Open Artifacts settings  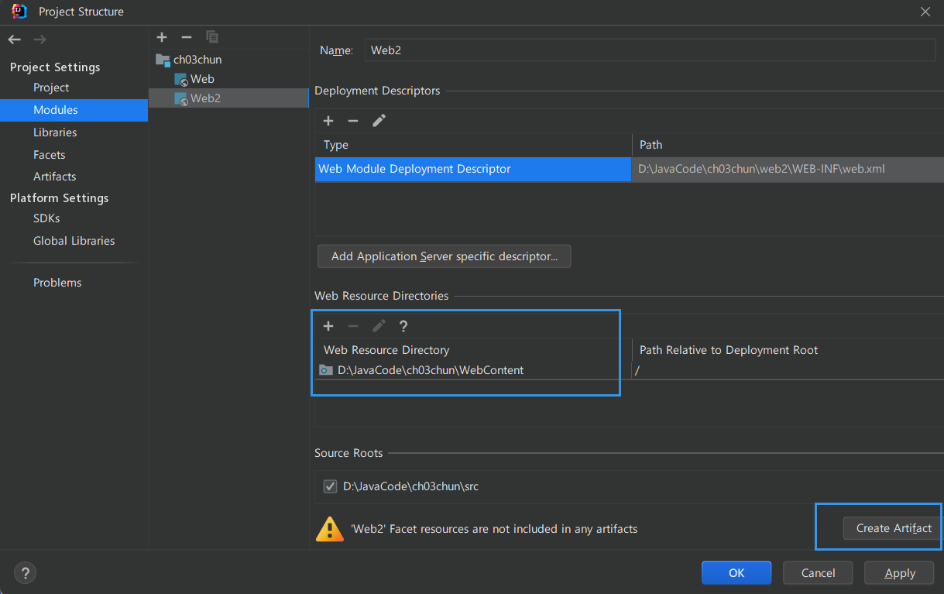tap(54, 177)
